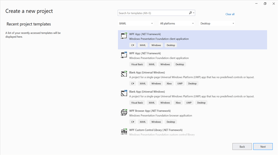The image size is (278, 155).
Task: Open the XAML language filter dropdown
Action: (x=136, y=24)
